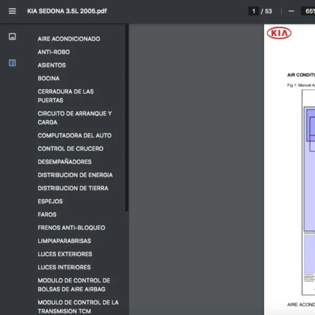Open COMPUTADORA DEL AUTO bookmark

[75, 135]
